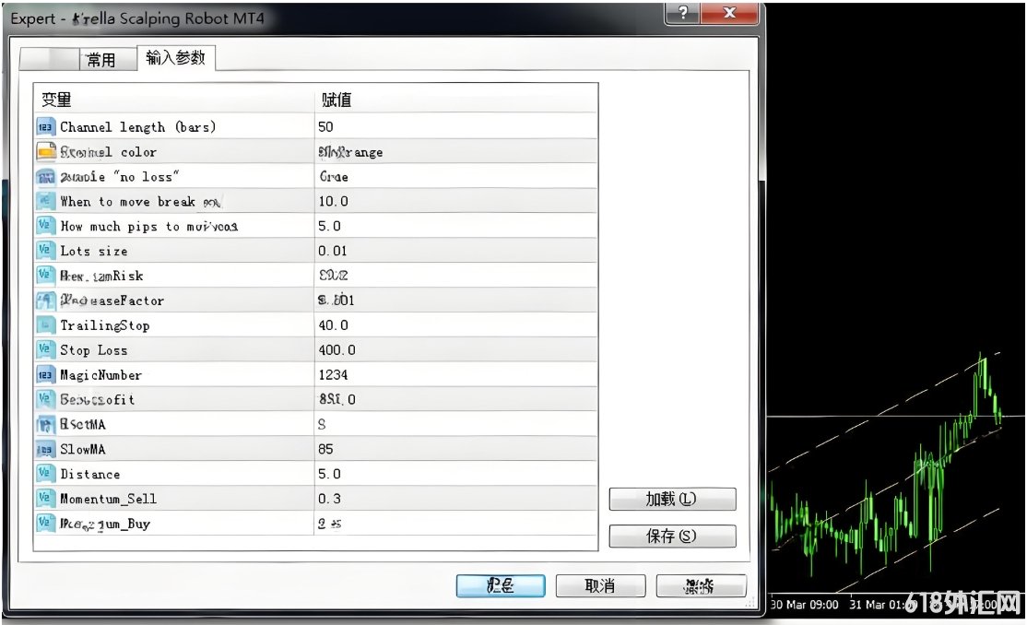The width and height of the screenshot is (1027, 625).
Task: Select the Stop Loss variable name
Action: coord(94,350)
